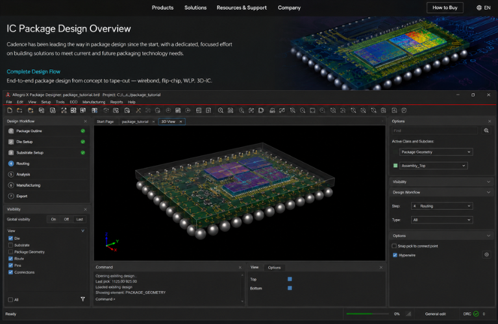498x324 pixels.
Task: Open the Setup menu
Action: (45, 102)
